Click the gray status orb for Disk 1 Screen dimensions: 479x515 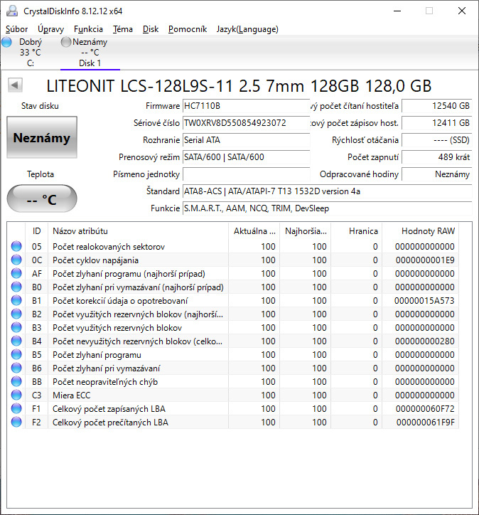click(66, 42)
